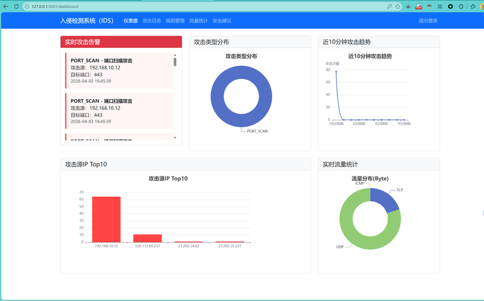Select the first PORT_SCAN alert card
Image resolution: width=484 pixels, height=301 pixels.
(119, 70)
